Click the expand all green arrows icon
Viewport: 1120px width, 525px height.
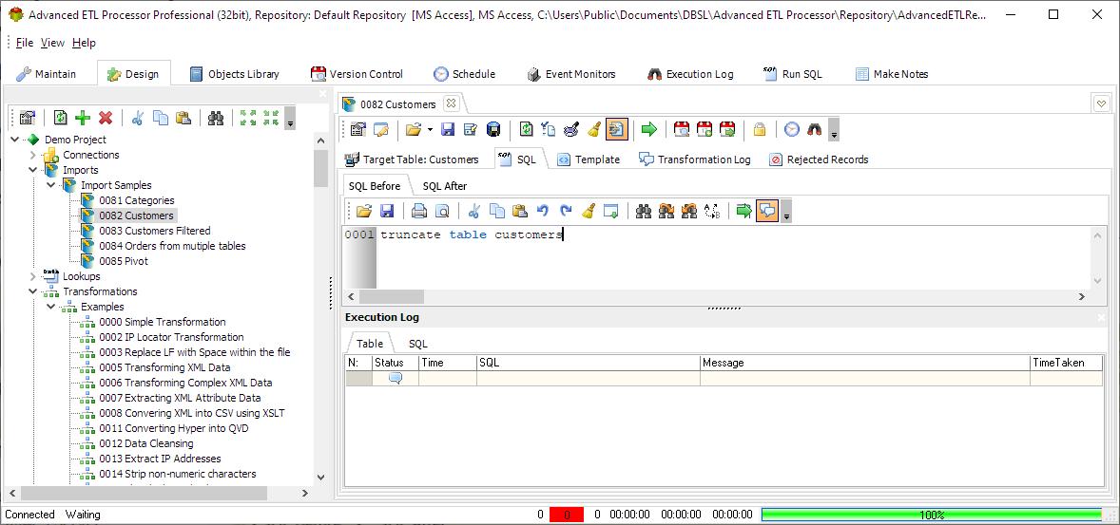[248, 119]
